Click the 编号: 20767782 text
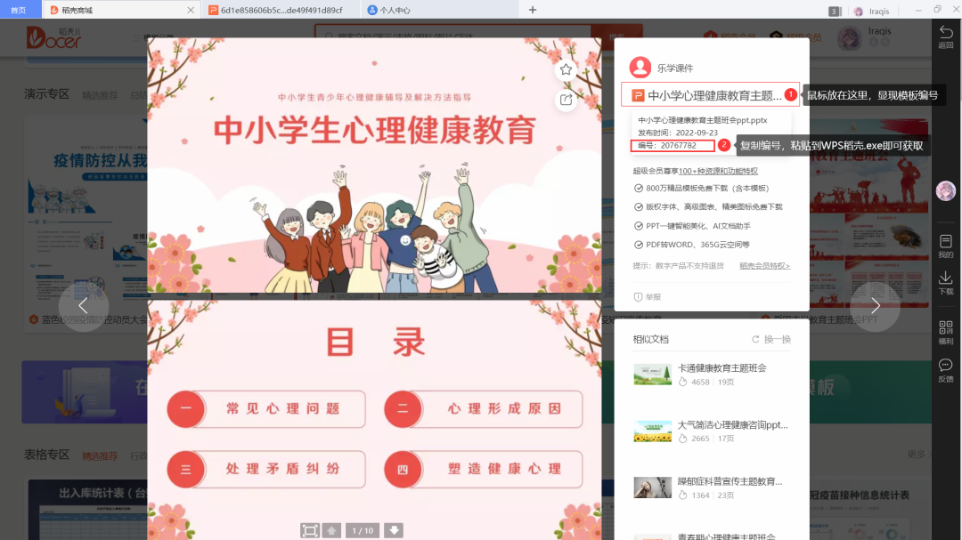This screenshot has height=540, width=962. pyautogui.click(x=667, y=145)
